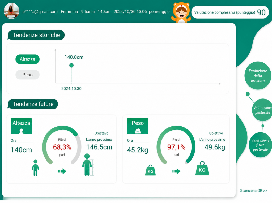Go to Valutazione fisica posturale bubble

pyautogui.click(x=260, y=145)
